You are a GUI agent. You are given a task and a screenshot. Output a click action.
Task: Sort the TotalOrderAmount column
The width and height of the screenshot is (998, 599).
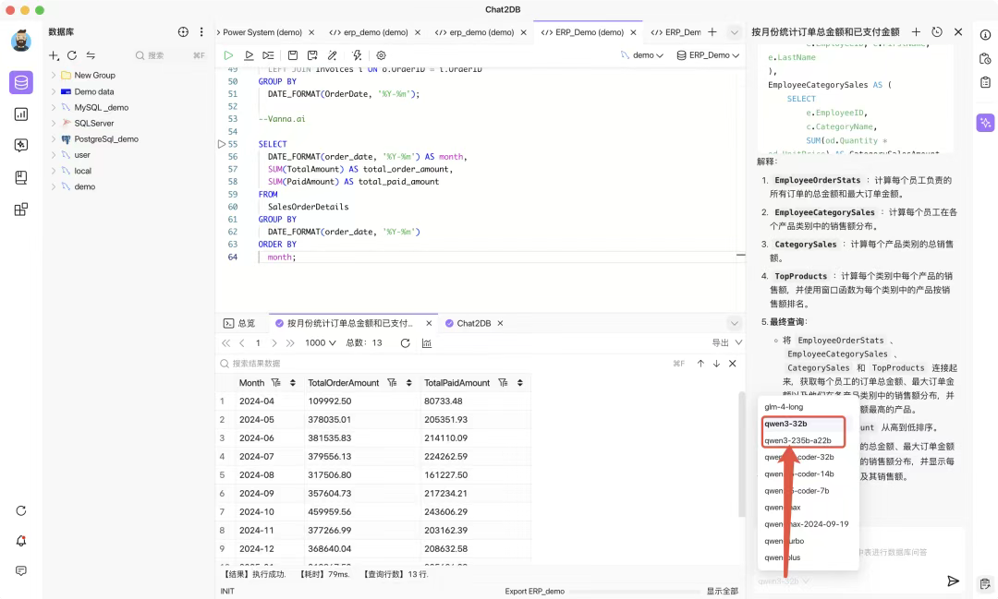click(408, 383)
